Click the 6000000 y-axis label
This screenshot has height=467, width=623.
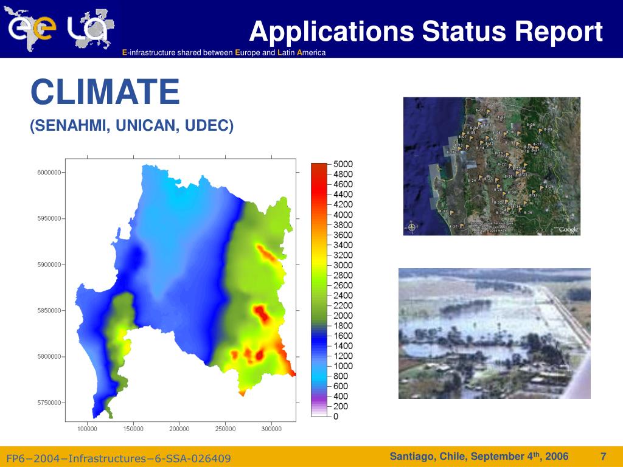(x=49, y=172)
